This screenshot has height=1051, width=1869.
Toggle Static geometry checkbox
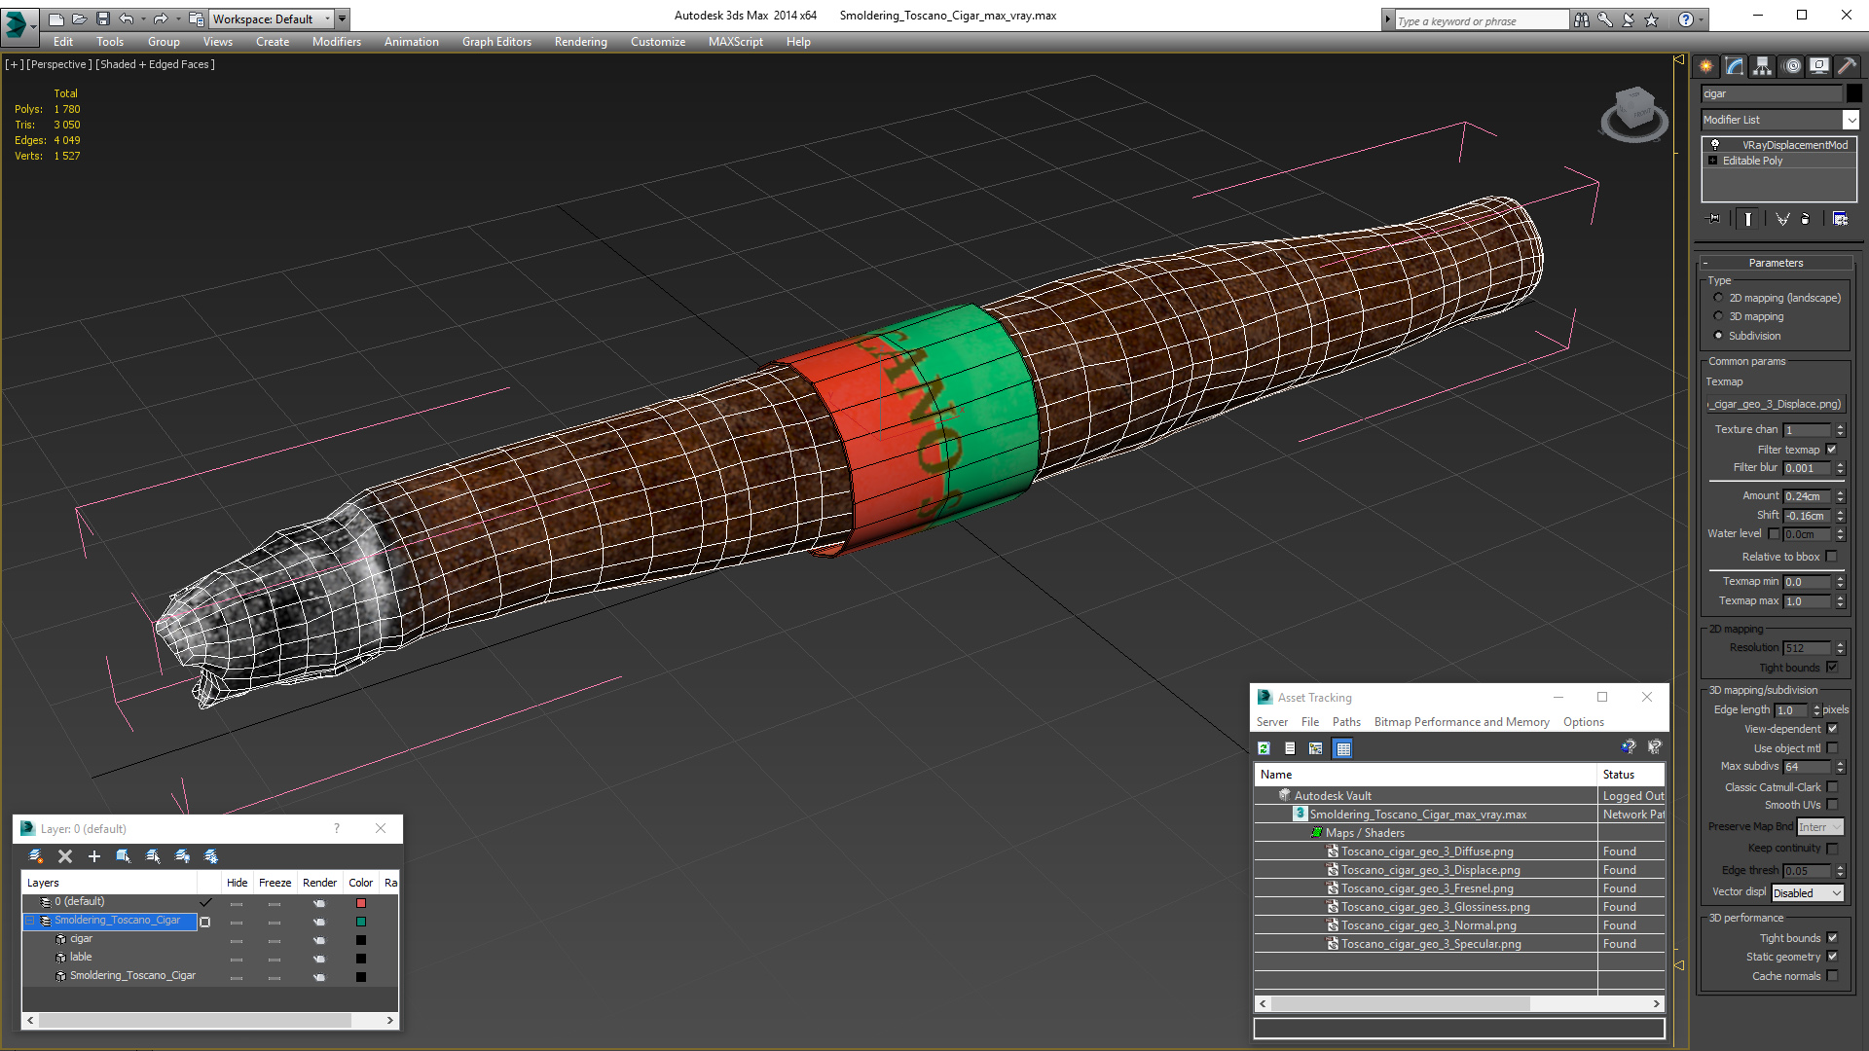[x=1832, y=957]
